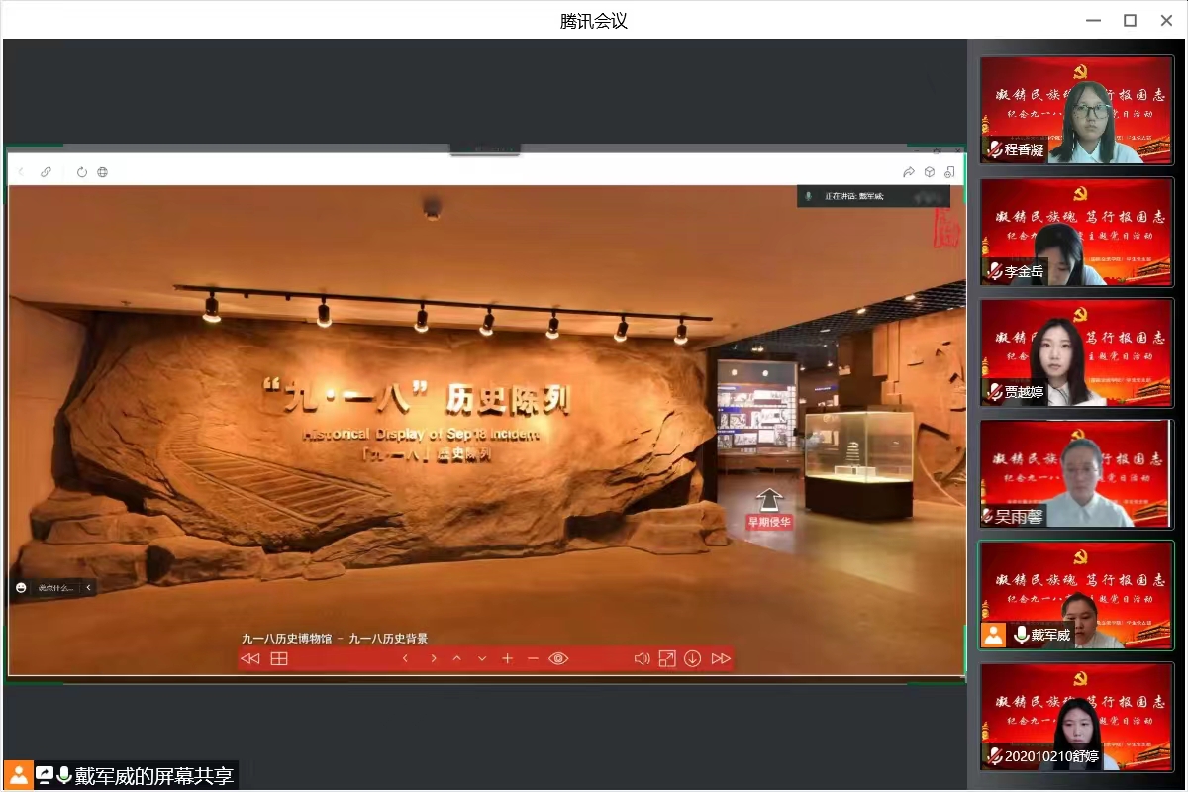Click the refresh icon in browser bar
Viewport: 1188px width, 792px height.
click(x=82, y=172)
